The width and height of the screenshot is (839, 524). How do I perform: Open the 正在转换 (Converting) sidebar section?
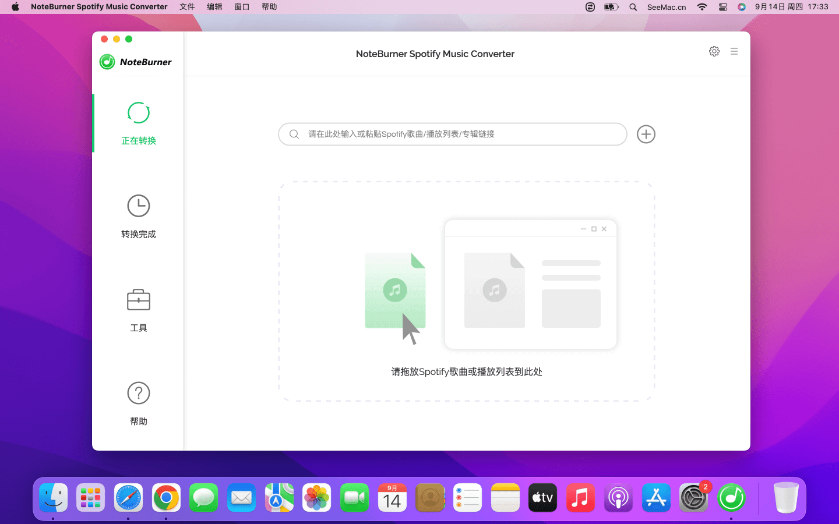click(138, 123)
